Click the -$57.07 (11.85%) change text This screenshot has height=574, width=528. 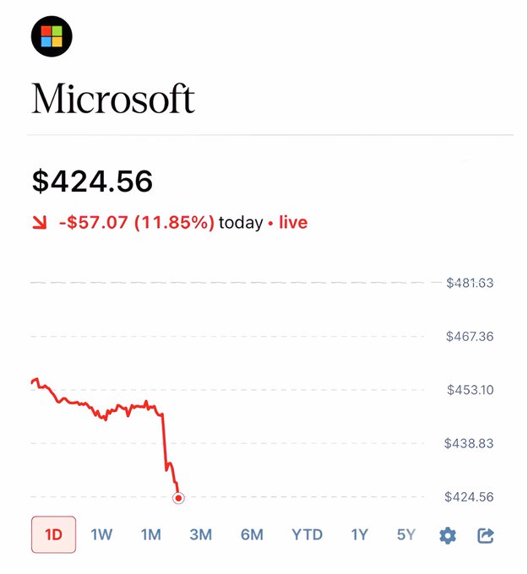136,223
